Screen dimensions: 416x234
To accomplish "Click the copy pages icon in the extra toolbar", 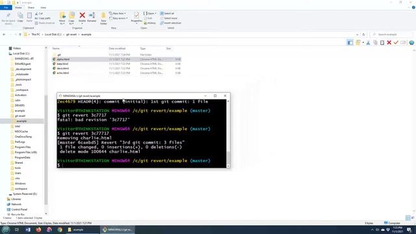I will [375, 42].
